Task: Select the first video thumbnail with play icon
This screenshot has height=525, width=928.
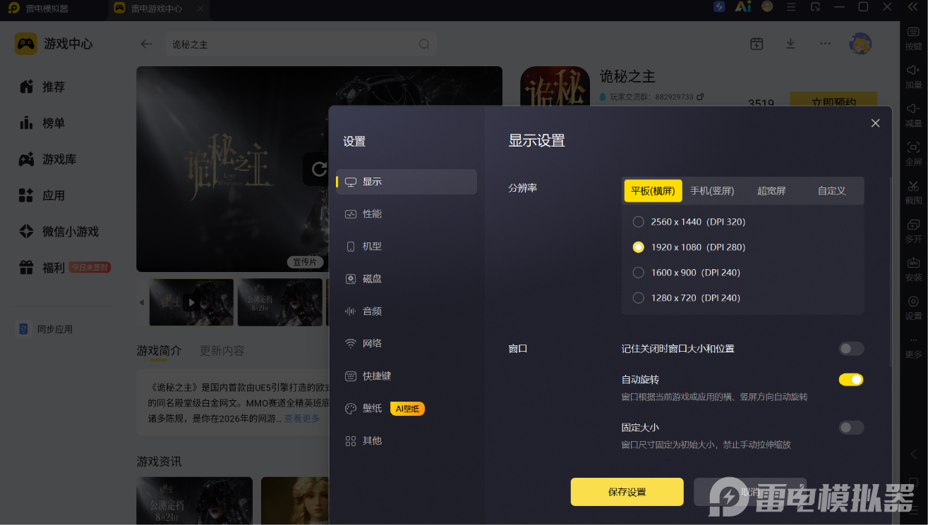Action: tap(191, 302)
